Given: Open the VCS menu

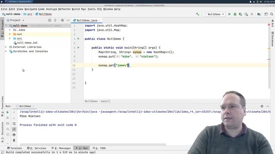Looking at the screenshot, I should click(x=99, y=9).
